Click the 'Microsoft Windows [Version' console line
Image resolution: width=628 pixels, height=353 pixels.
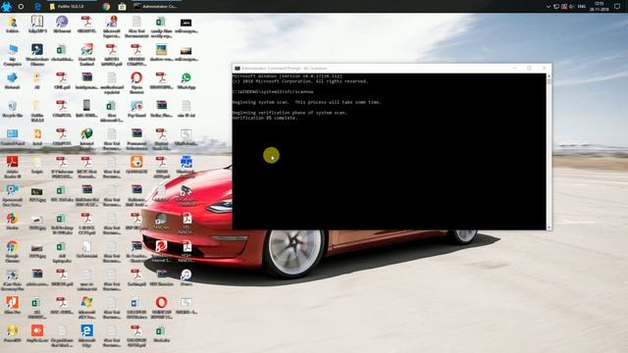[288, 76]
